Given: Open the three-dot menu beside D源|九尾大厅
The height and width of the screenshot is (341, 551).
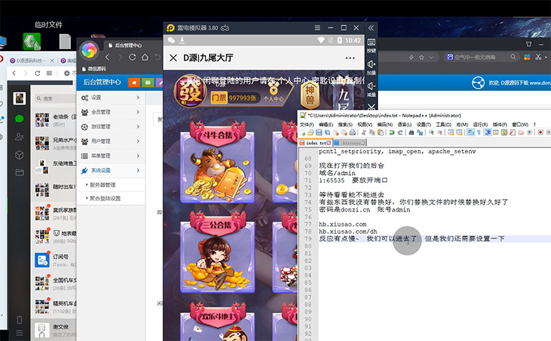Looking at the screenshot, I should coord(350,58).
